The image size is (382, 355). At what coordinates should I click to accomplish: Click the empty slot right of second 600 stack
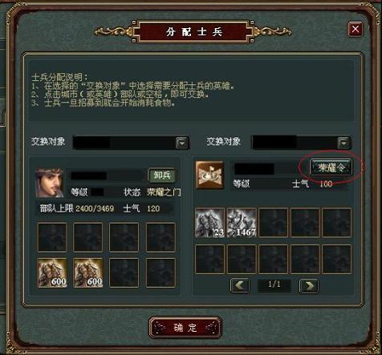tap(124, 272)
